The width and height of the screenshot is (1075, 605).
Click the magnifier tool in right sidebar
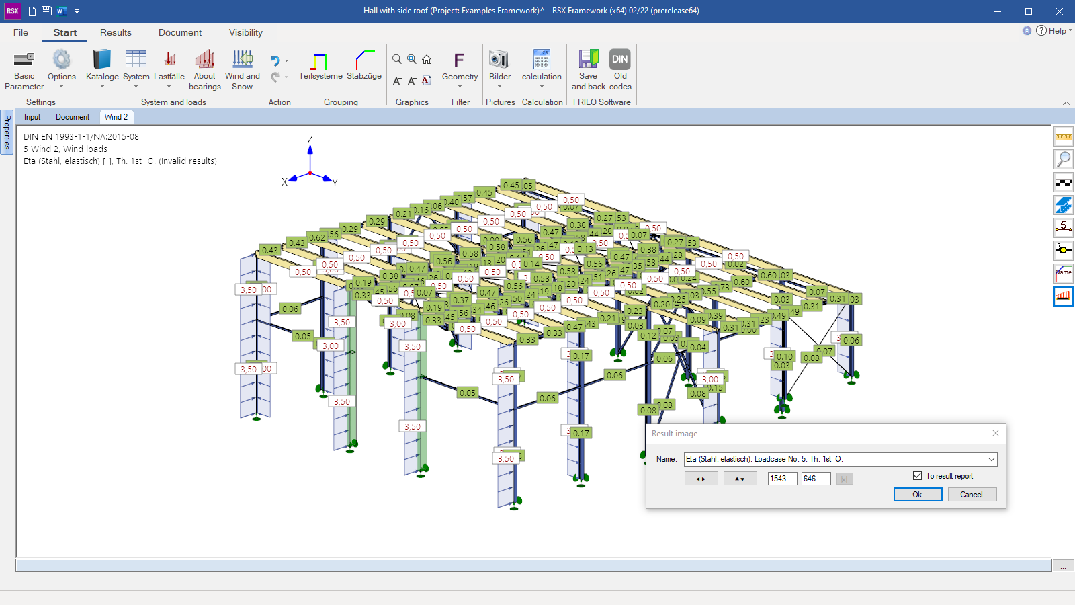pos(1064,159)
